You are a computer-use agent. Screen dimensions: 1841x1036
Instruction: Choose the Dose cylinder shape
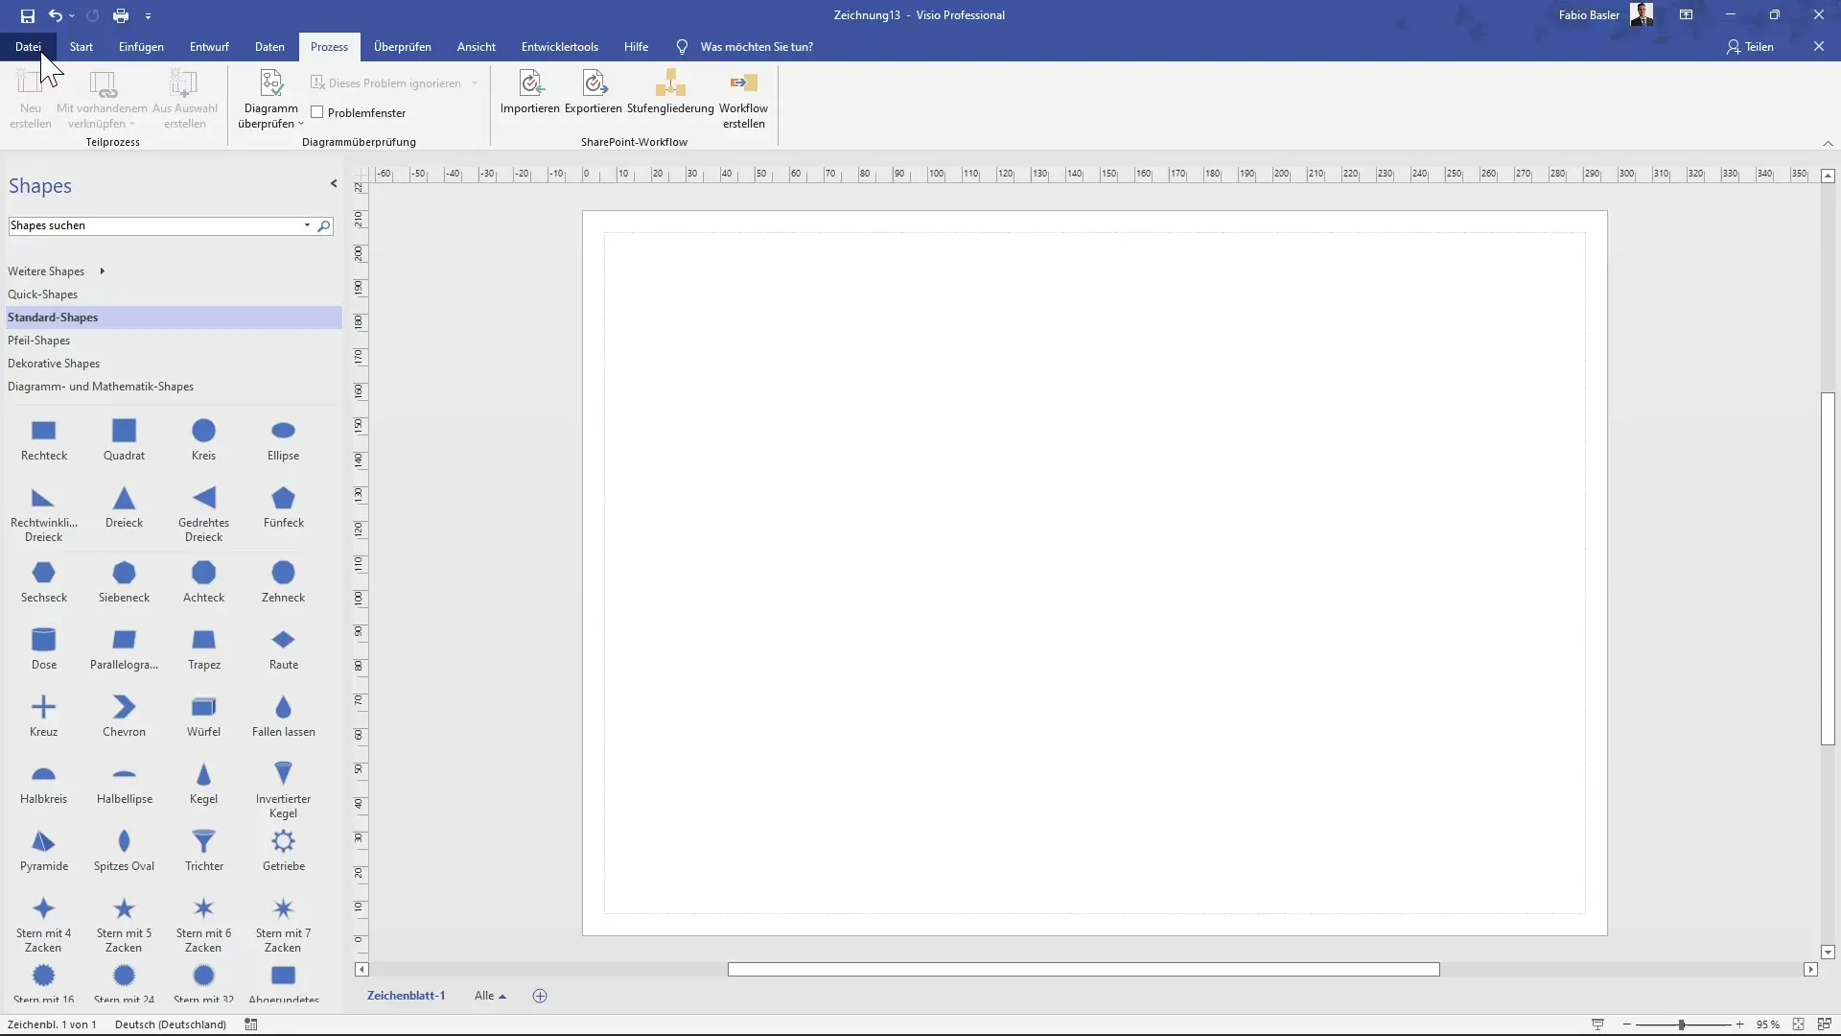(44, 649)
